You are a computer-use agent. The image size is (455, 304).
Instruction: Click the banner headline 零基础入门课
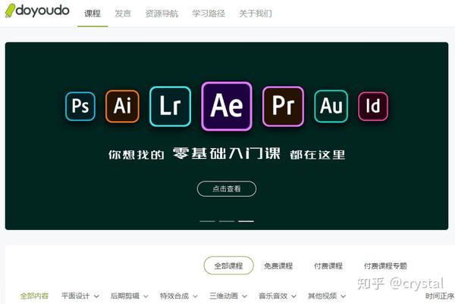click(227, 154)
